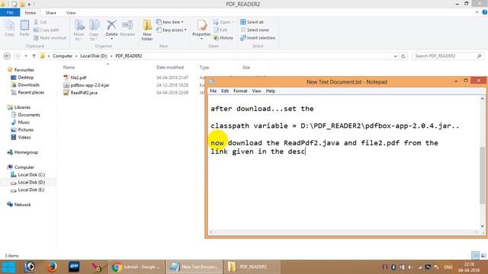The width and height of the screenshot is (488, 274).
Task: Expand the breadcrumb arrow after Computer
Action: (76, 56)
